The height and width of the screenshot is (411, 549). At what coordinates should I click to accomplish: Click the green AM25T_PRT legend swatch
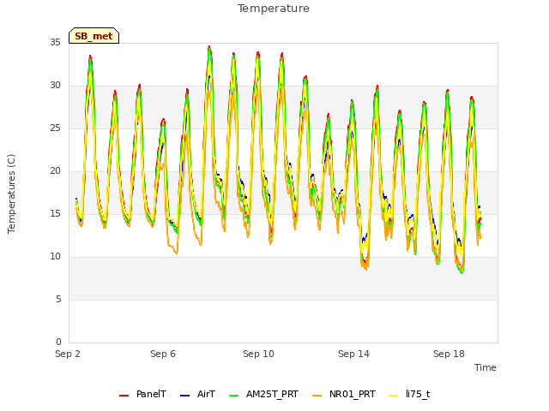pos(233,396)
